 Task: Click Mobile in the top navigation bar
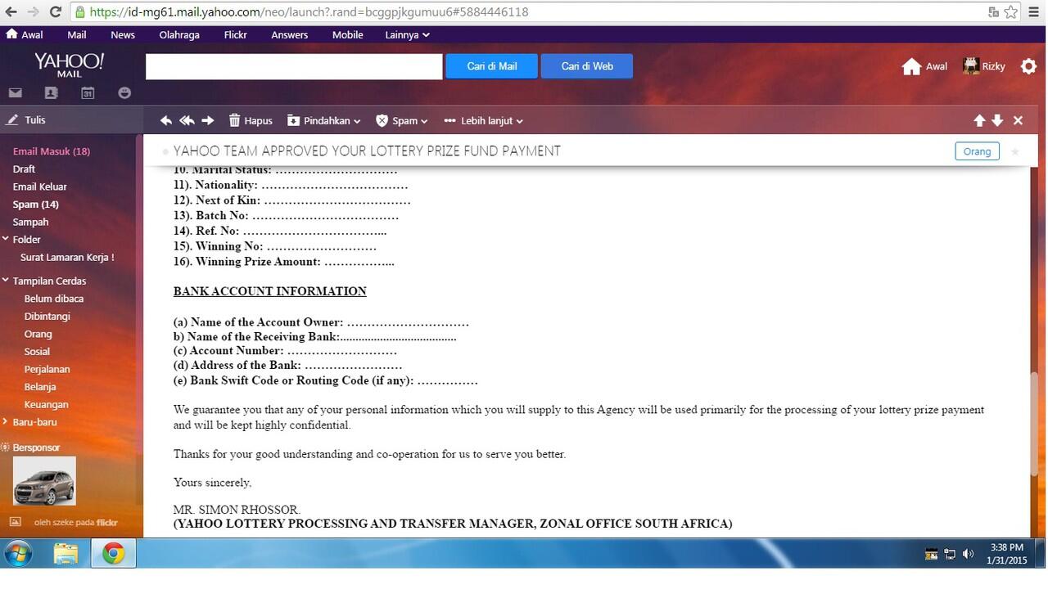point(347,34)
